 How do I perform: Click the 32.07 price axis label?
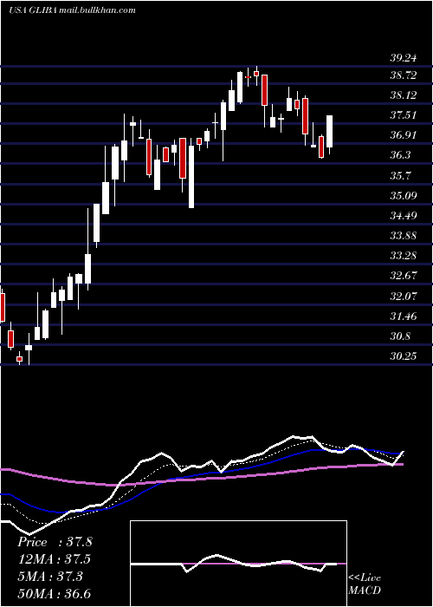pyautogui.click(x=404, y=297)
